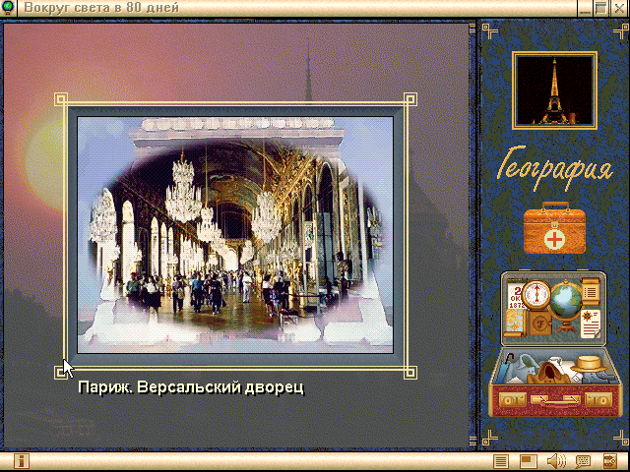
Task: Open the first-aid kit suitcase icon
Action: pos(554,228)
